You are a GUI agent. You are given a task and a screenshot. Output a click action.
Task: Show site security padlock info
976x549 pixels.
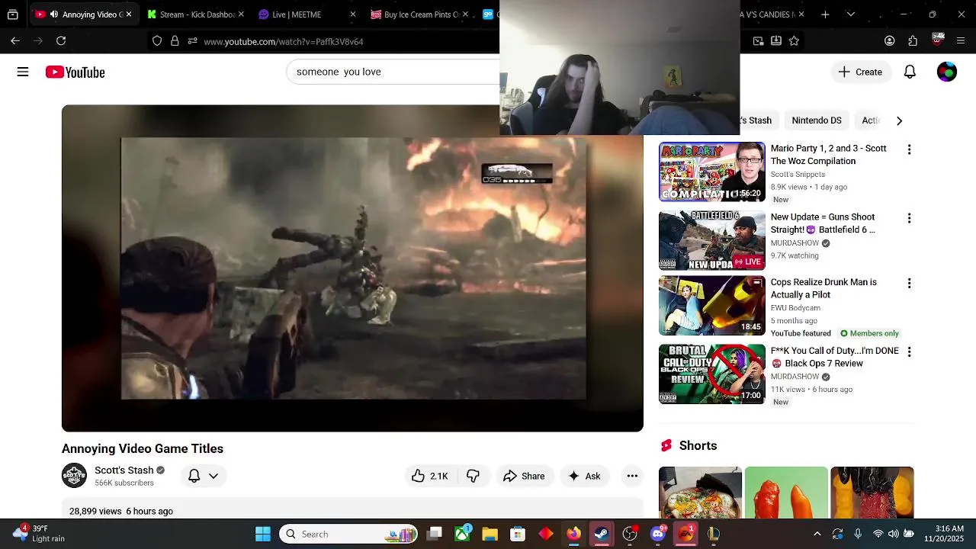click(x=175, y=41)
